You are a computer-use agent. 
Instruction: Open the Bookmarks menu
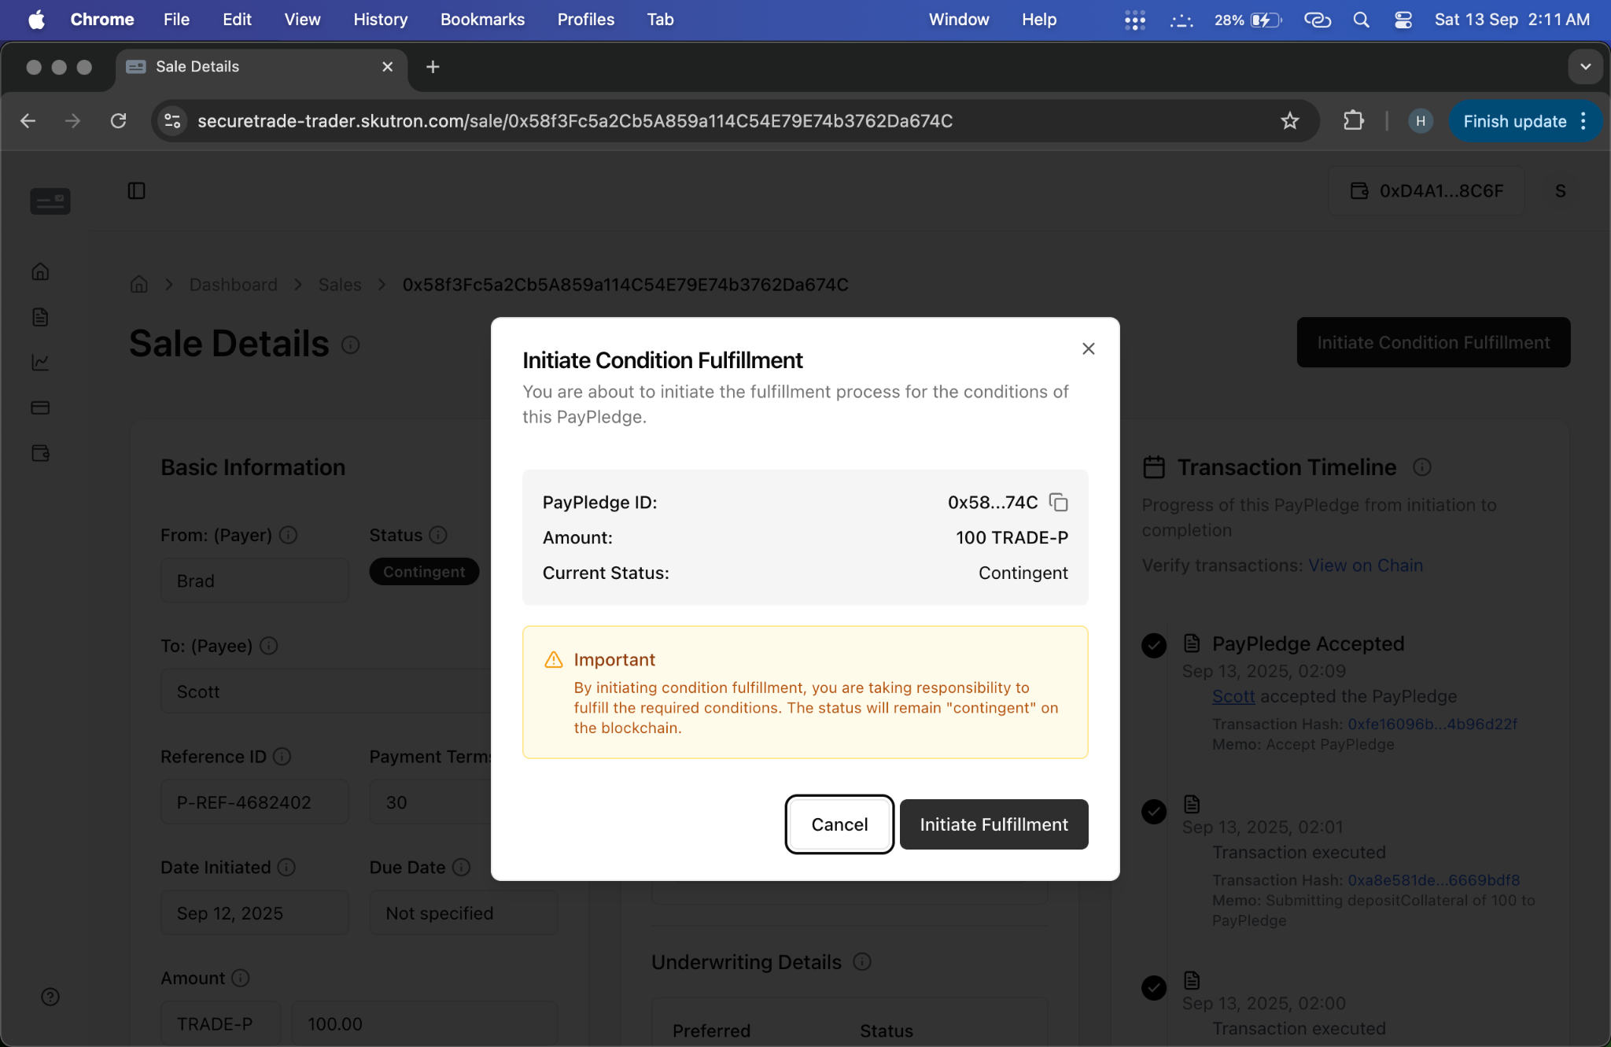tap(482, 20)
